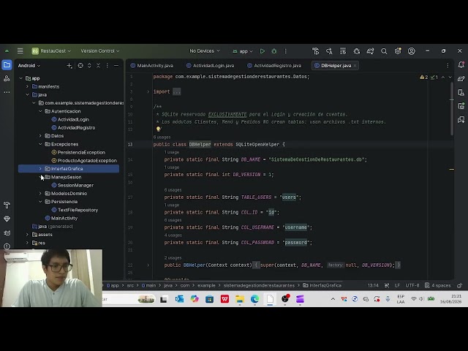The height and width of the screenshot is (351, 468).
Task: Expand the folded import block
Action: (x=148, y=91)
